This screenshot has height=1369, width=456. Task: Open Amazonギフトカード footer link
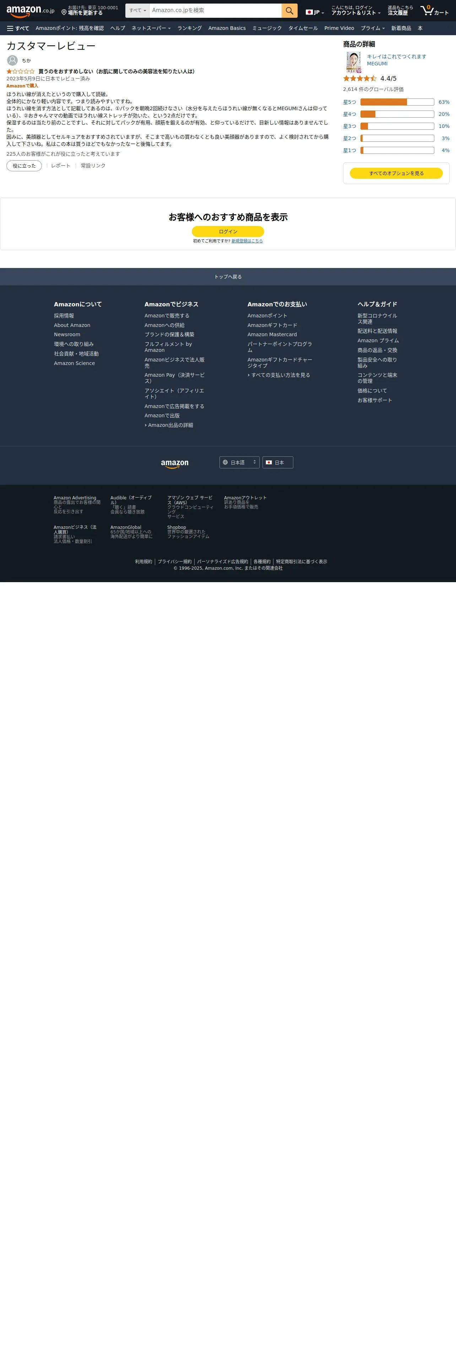click(272, 325)
